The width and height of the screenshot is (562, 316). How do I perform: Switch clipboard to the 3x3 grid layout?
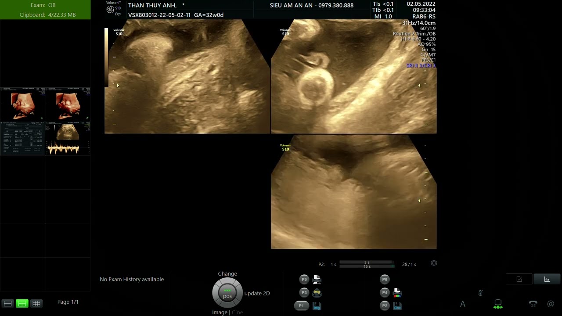coord(36,303)
